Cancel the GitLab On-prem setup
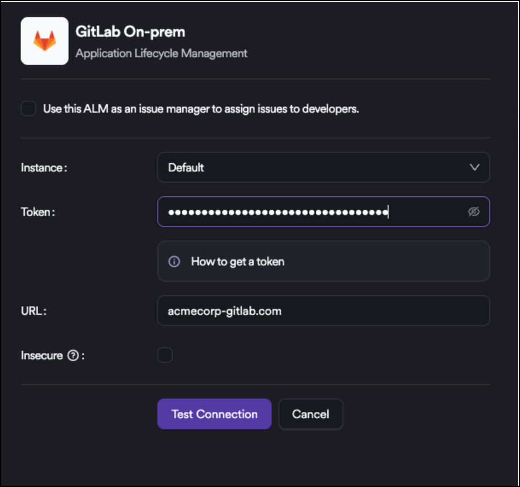 click(x=311, y=414)
